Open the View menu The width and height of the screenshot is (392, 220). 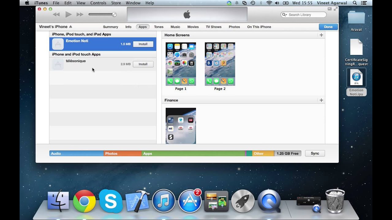pyautogui.click(x=81, y=3)
